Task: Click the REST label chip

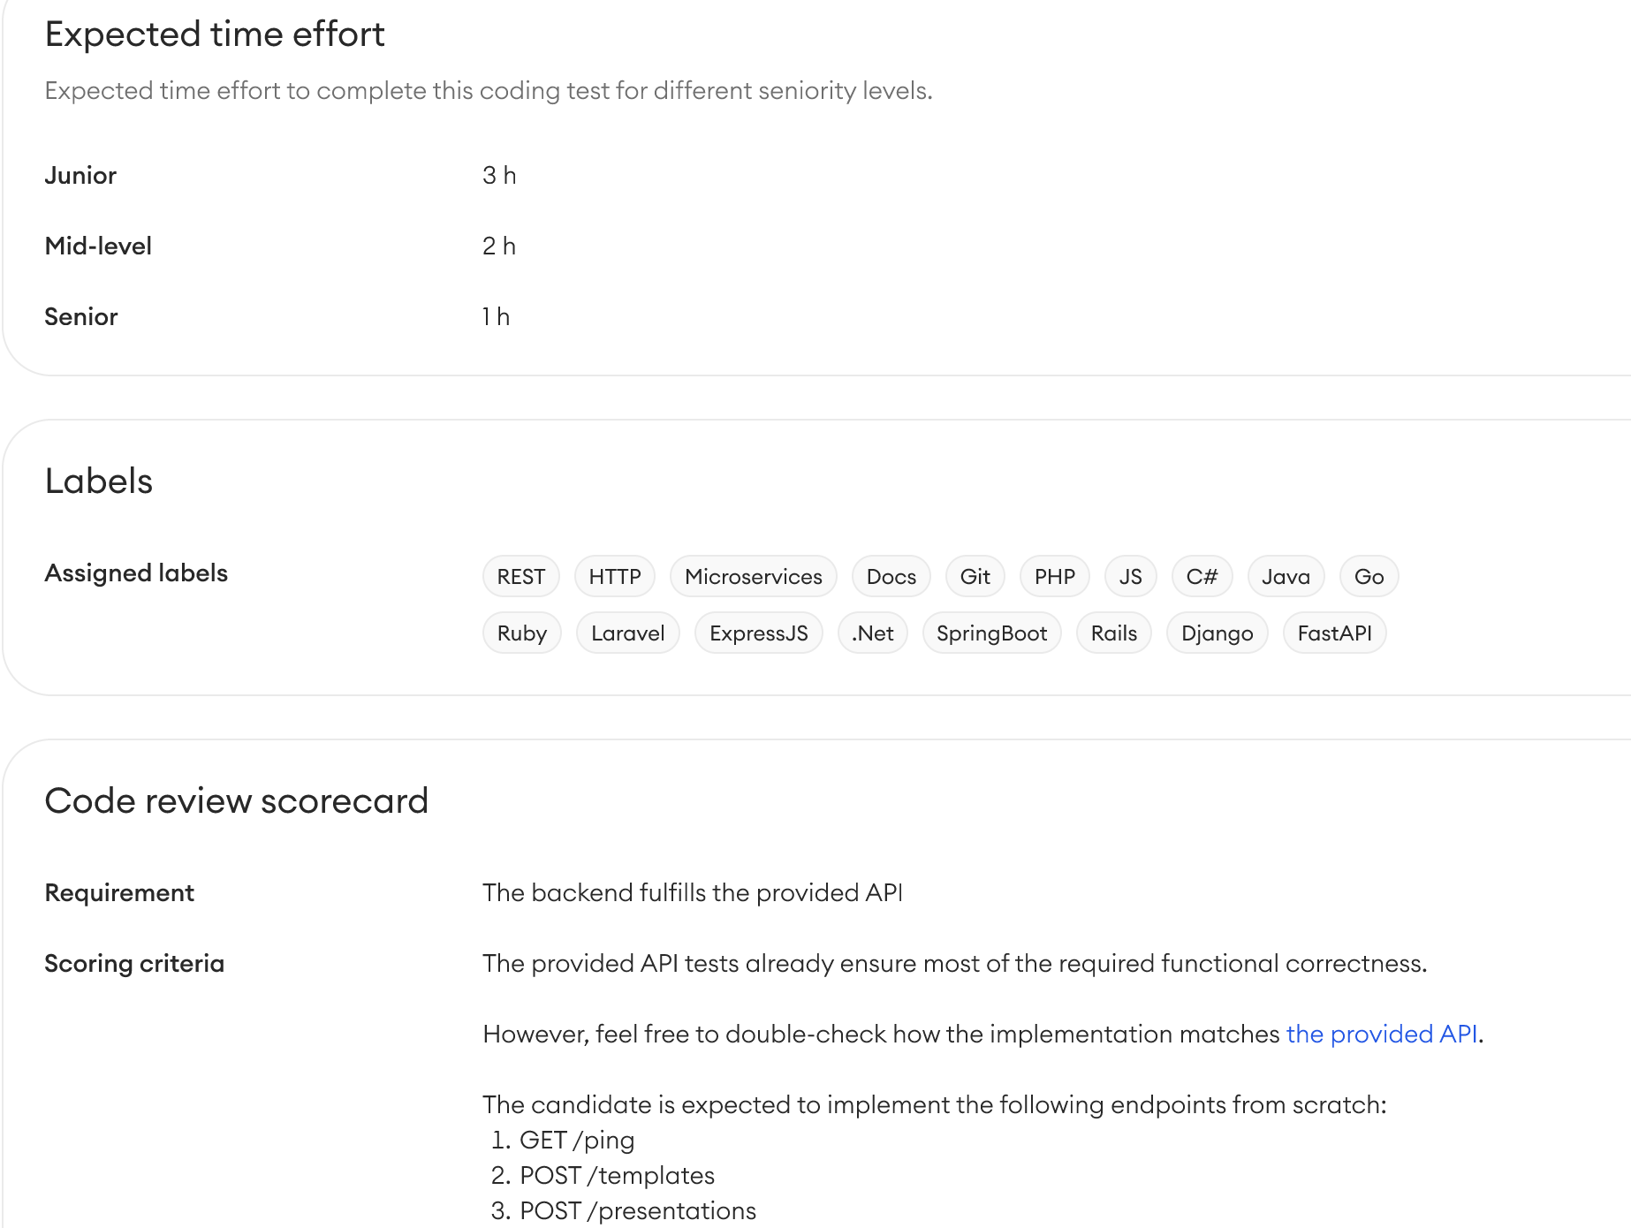Action: (521, 577)
